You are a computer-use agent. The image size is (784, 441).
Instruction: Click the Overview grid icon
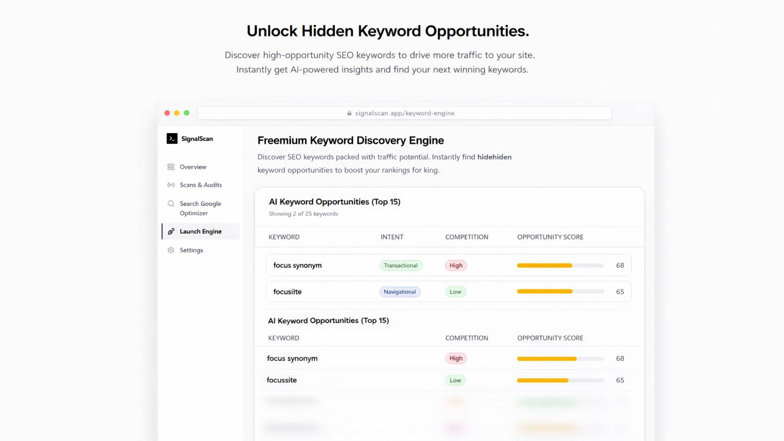(171, 167)
